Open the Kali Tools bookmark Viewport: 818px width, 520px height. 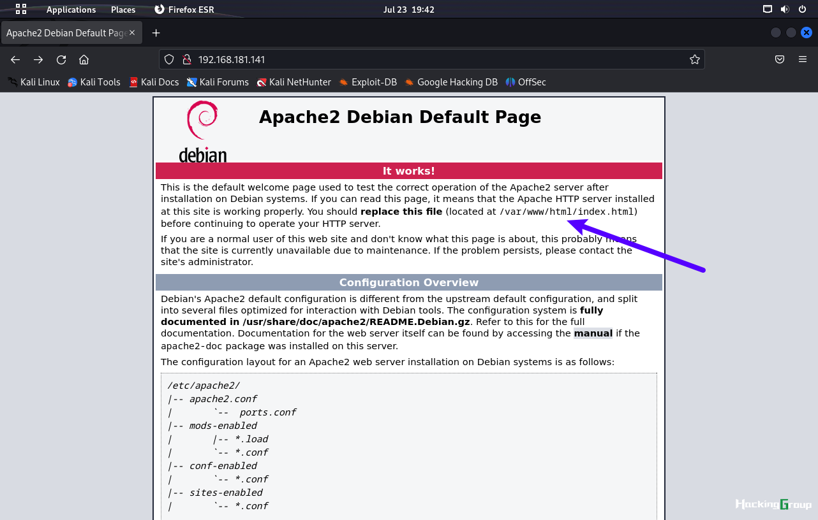[94, 82]
